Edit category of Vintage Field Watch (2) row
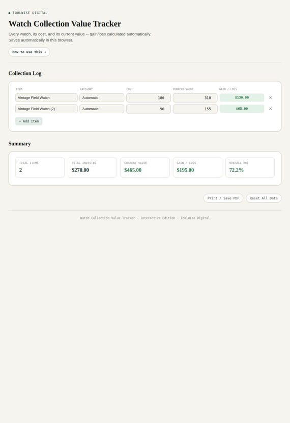This screenshot has width=290, height=423. click(102, 109)
